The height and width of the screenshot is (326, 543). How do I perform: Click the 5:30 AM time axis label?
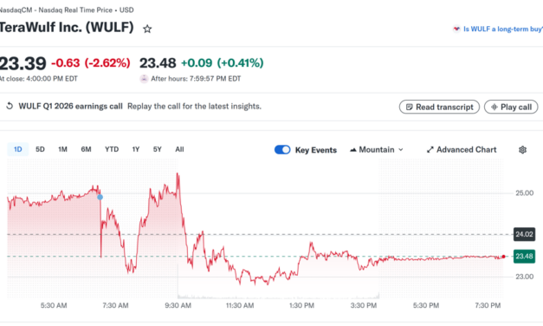54,305
